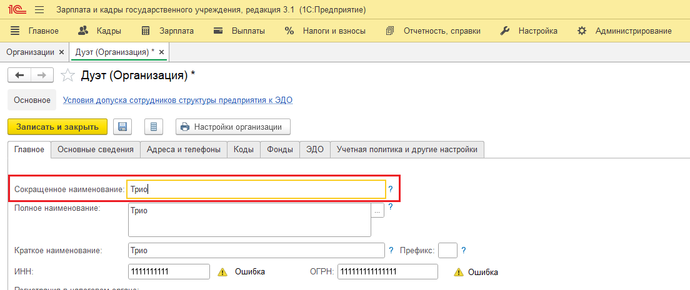Screen dimensions: 690x290
Task: Focus the ИНН input field
Action: [169, 271]
